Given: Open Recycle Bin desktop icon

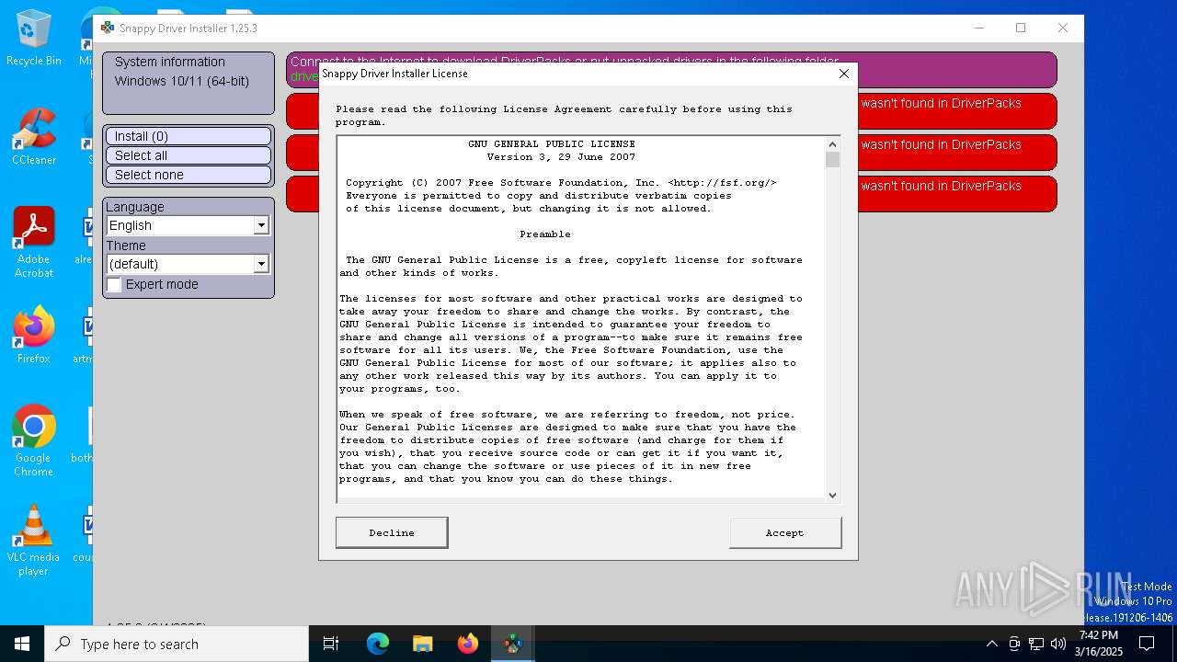Looking at the screenshot, I should click(34, 39).
